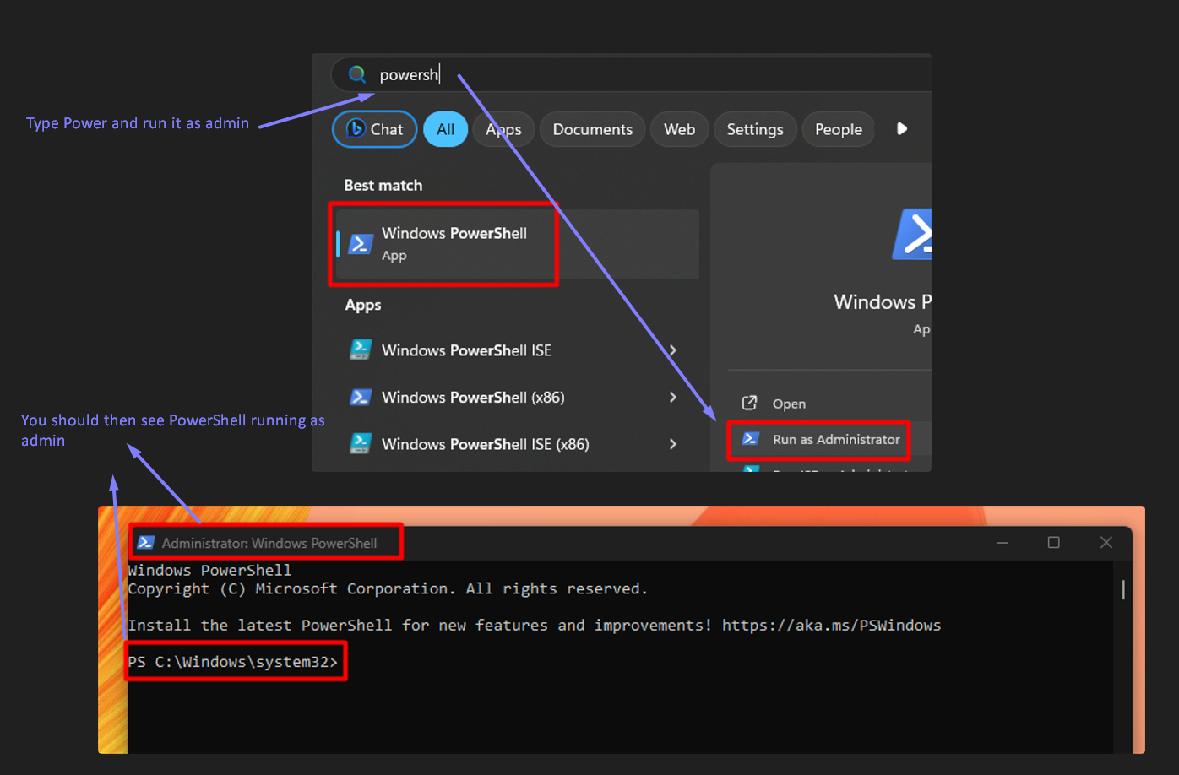
Task: Click the Open action's external-link icon
Action: (x=749, y=403)
